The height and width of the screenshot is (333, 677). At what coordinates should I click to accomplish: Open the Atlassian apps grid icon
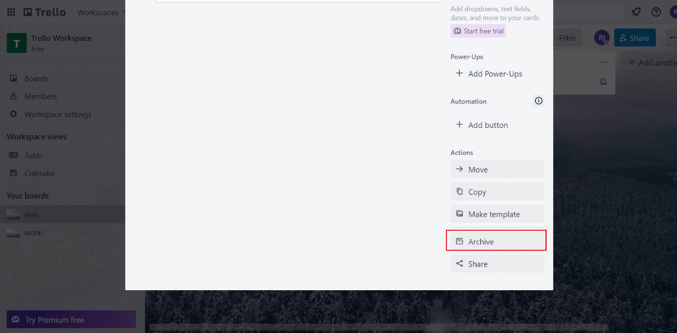coord(11,12)
